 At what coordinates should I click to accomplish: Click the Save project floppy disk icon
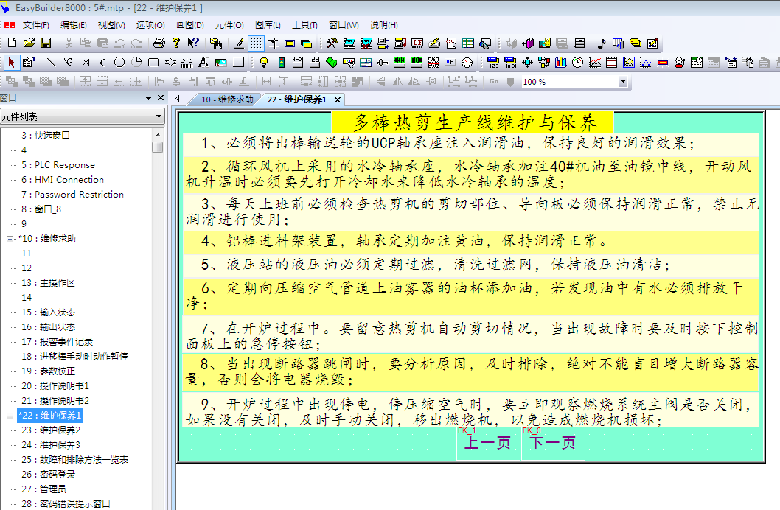tap(45, 43)
